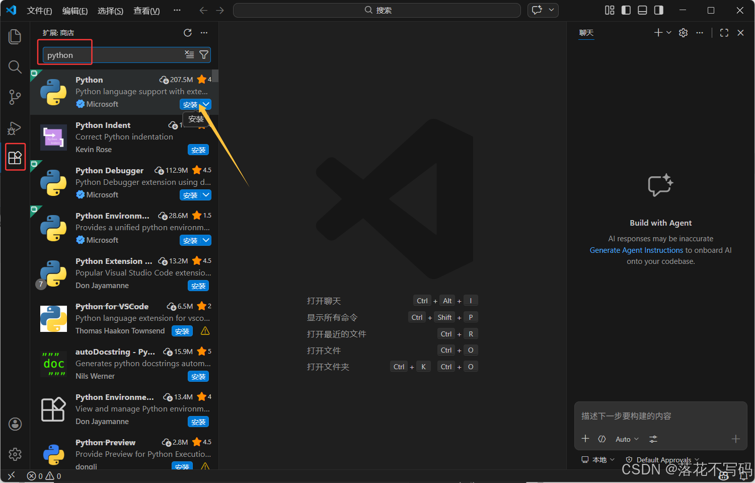Open the 文件(F) menu
The image size is (755, 483).
point(39,11)
